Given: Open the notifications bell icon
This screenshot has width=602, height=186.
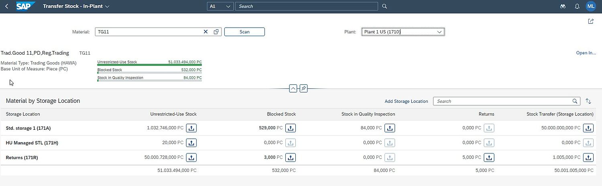Looking at the screenshot, I should click(x=577, y=6).
